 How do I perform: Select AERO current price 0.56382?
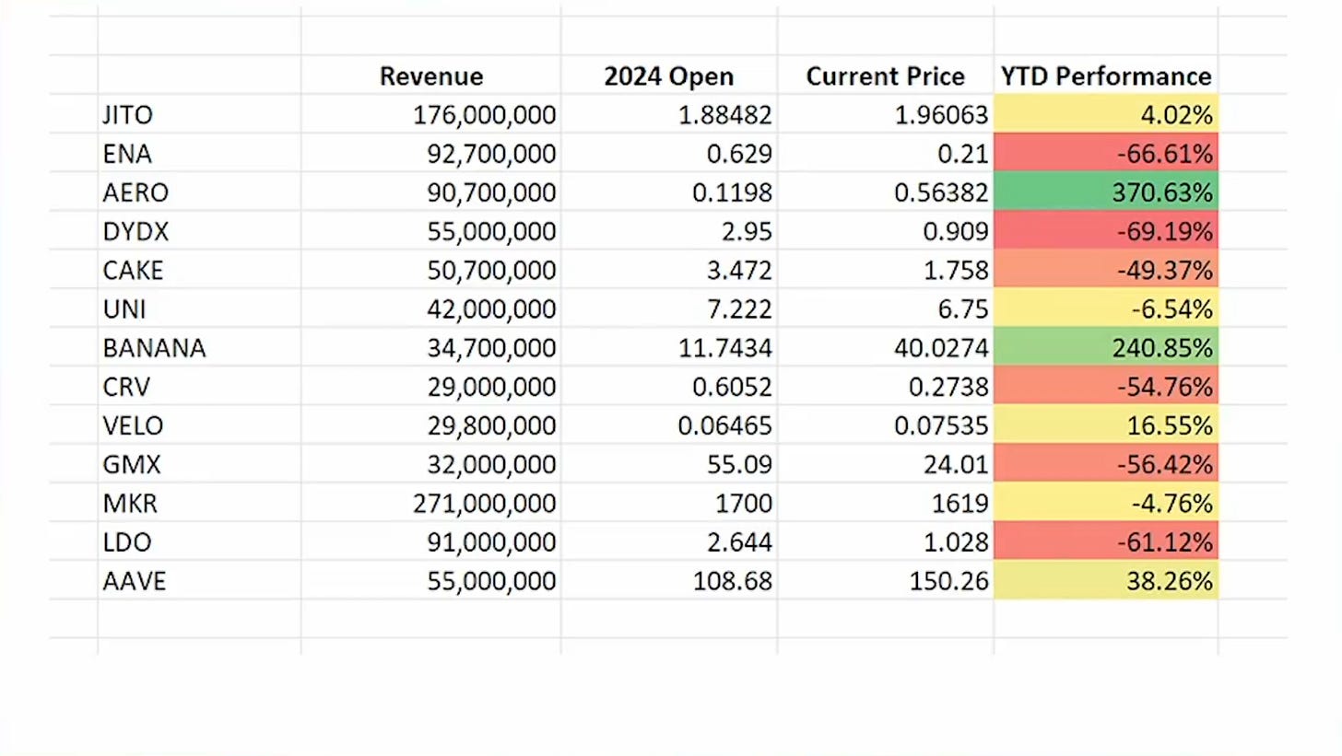885,192
